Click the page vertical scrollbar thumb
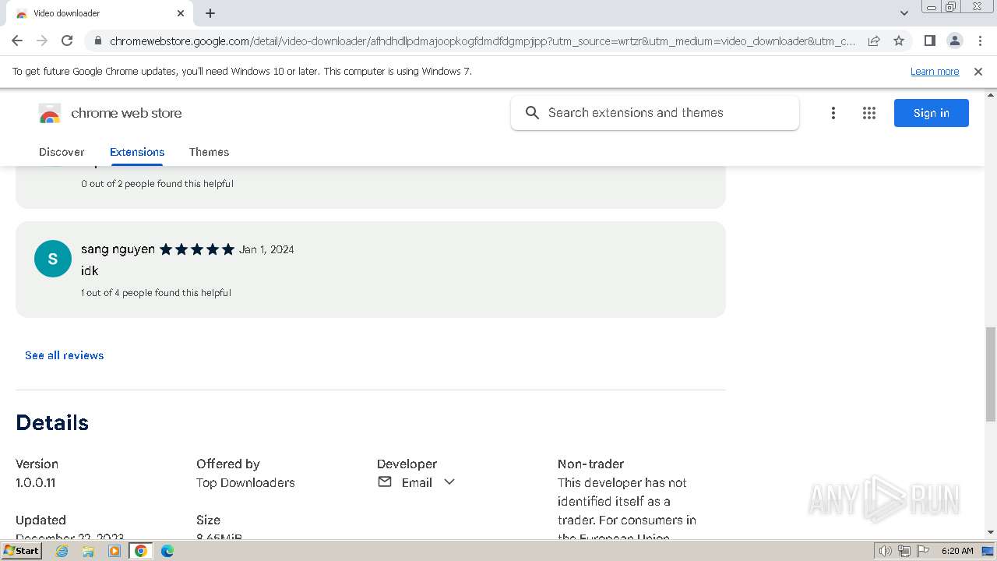This screenshot has width=997, height=561. click(991, 374)
